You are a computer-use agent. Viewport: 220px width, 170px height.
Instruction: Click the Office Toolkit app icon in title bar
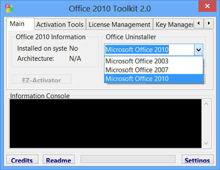pyautogui.click(x=9, y=8)
